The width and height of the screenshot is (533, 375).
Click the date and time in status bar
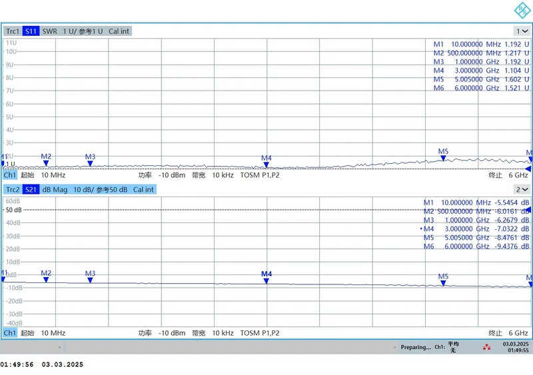click(516, 347)
